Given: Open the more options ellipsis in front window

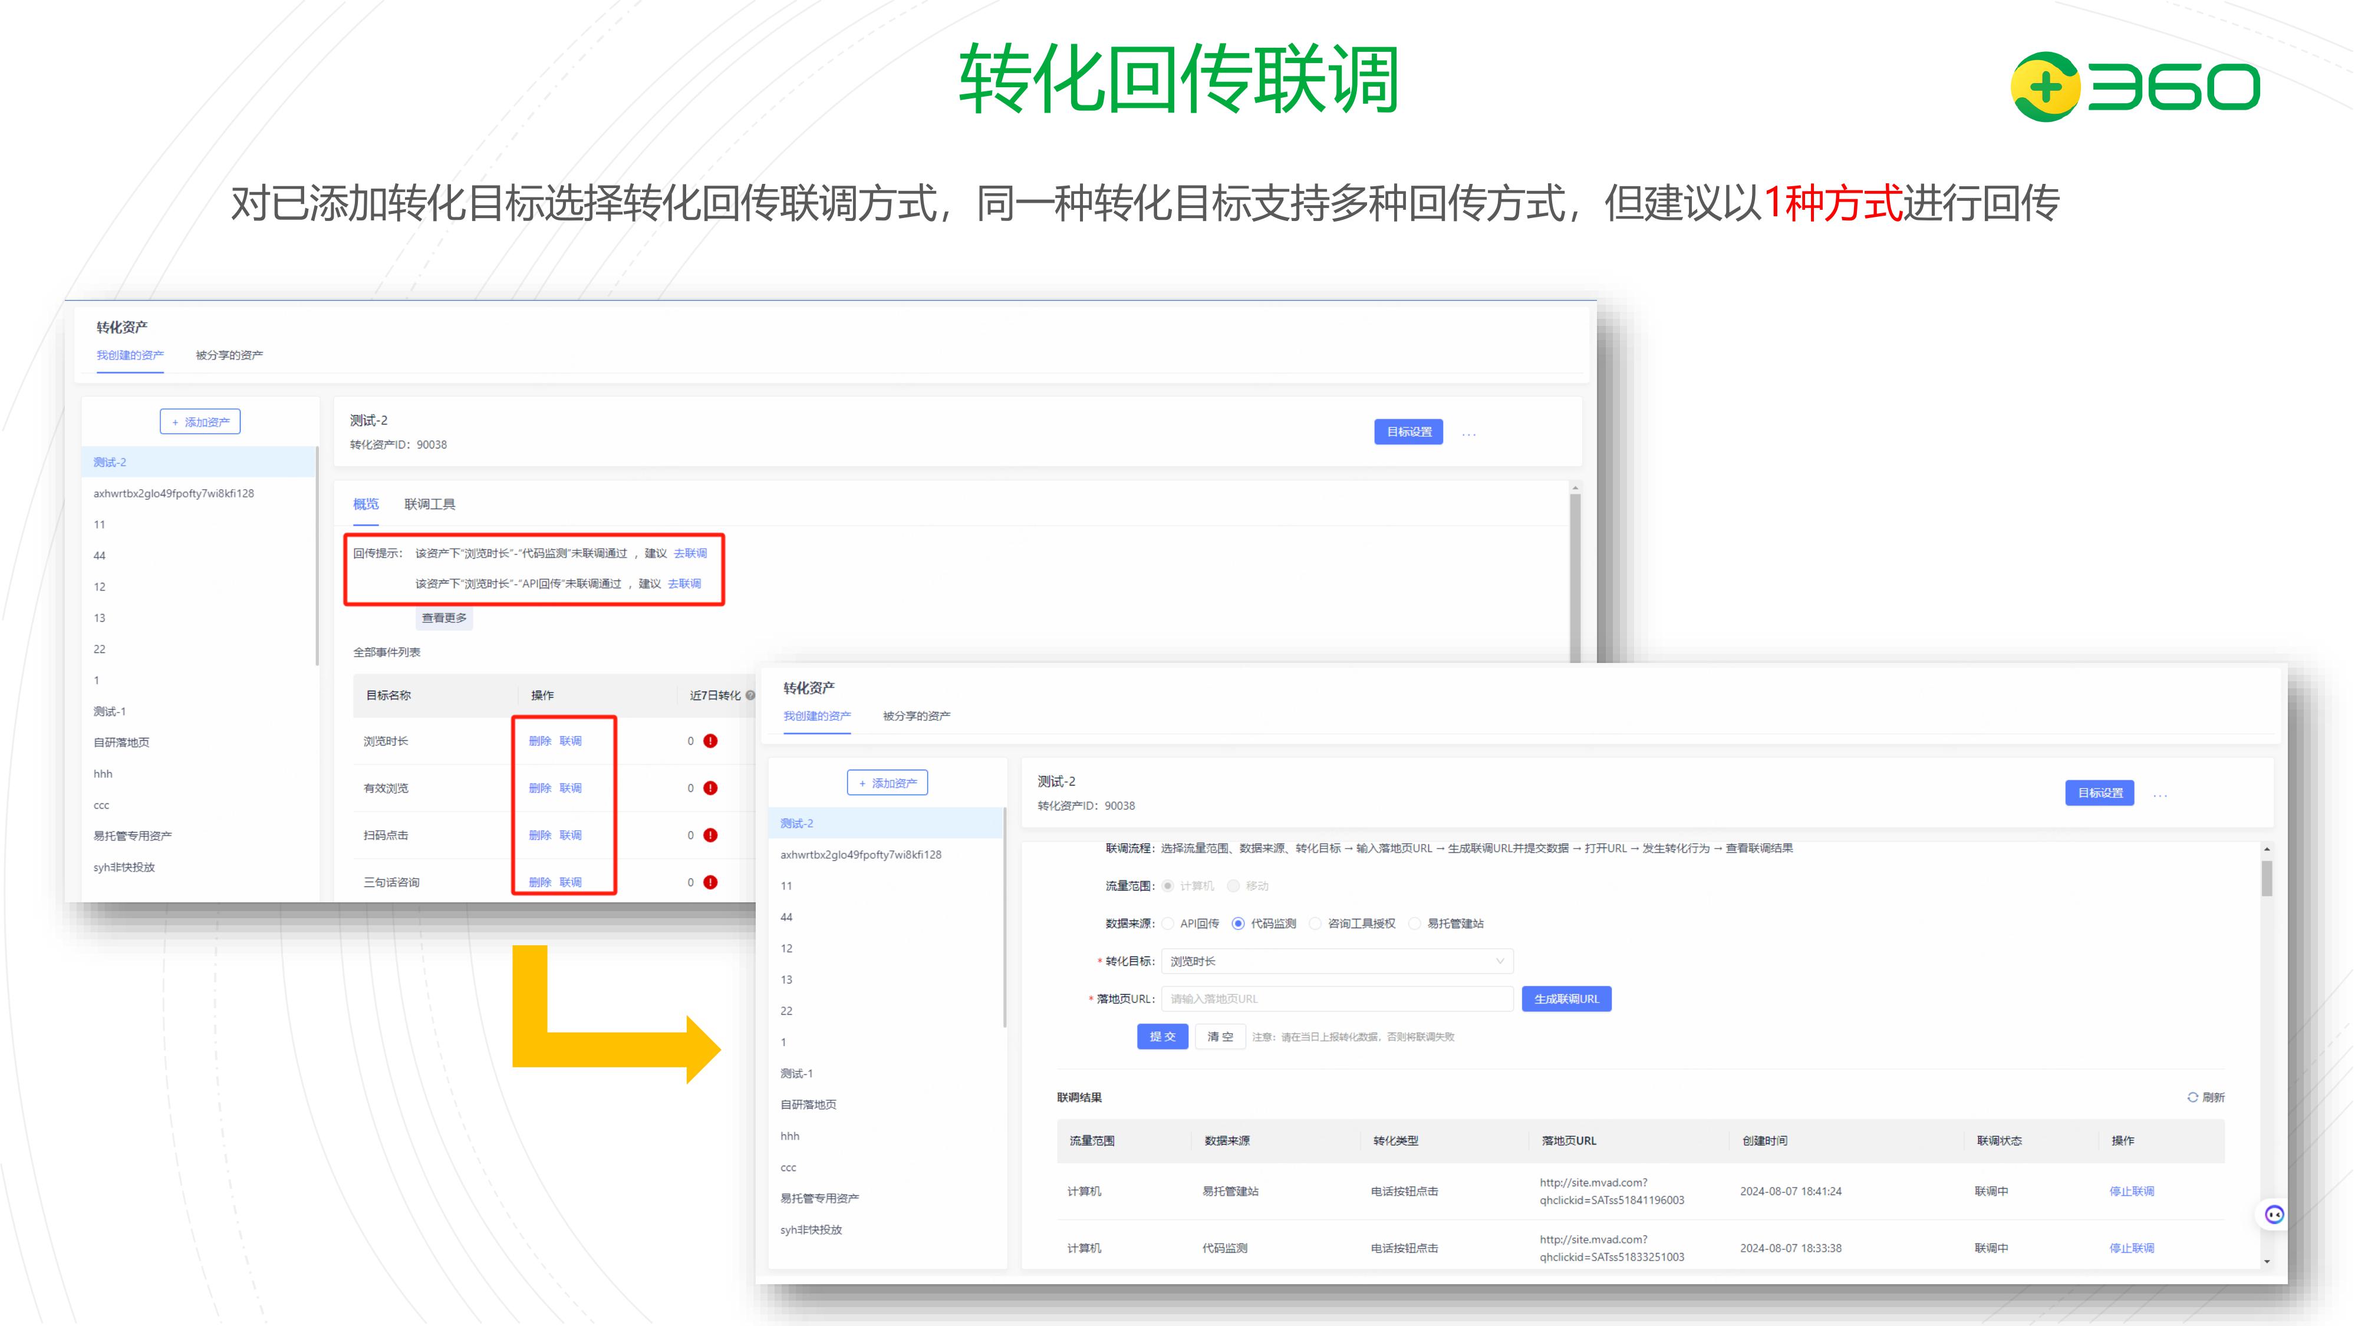Looking at the screenshot, I should click(x=2161, y=795).
